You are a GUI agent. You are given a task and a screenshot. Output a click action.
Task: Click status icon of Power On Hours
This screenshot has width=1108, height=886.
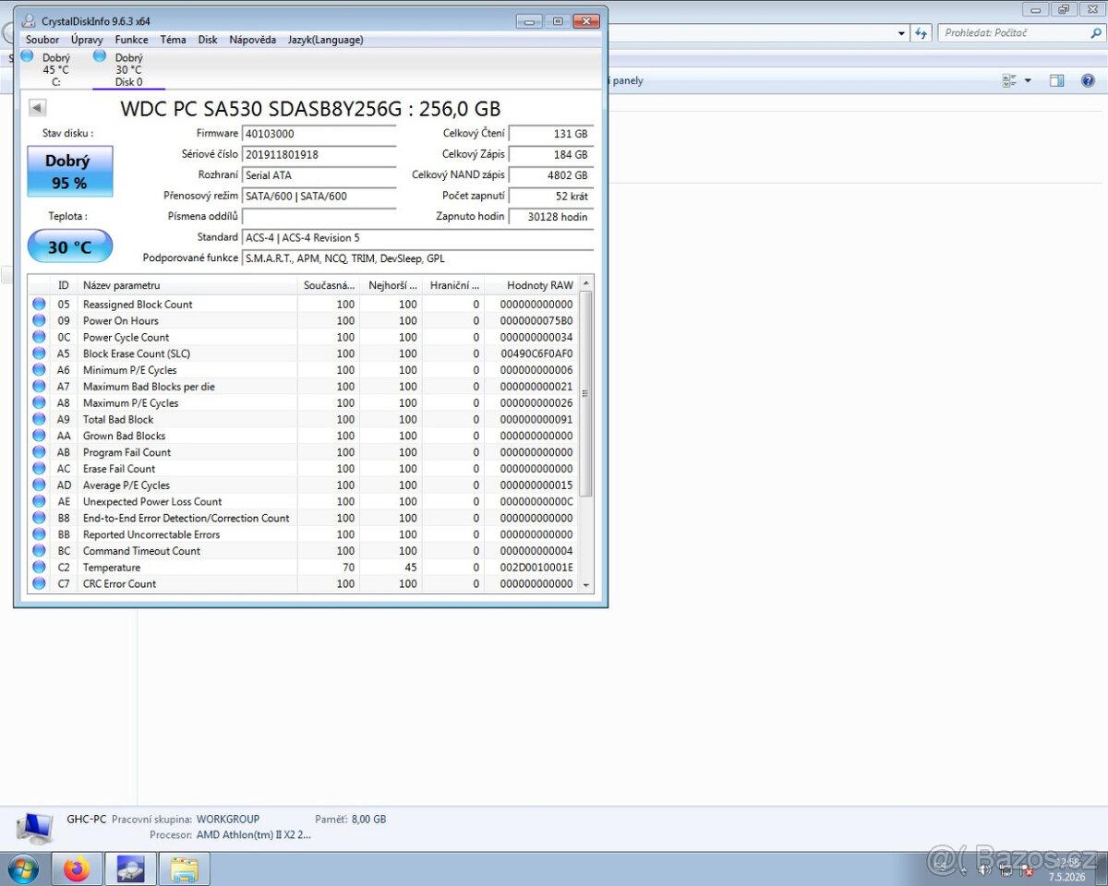coord(39,320)
